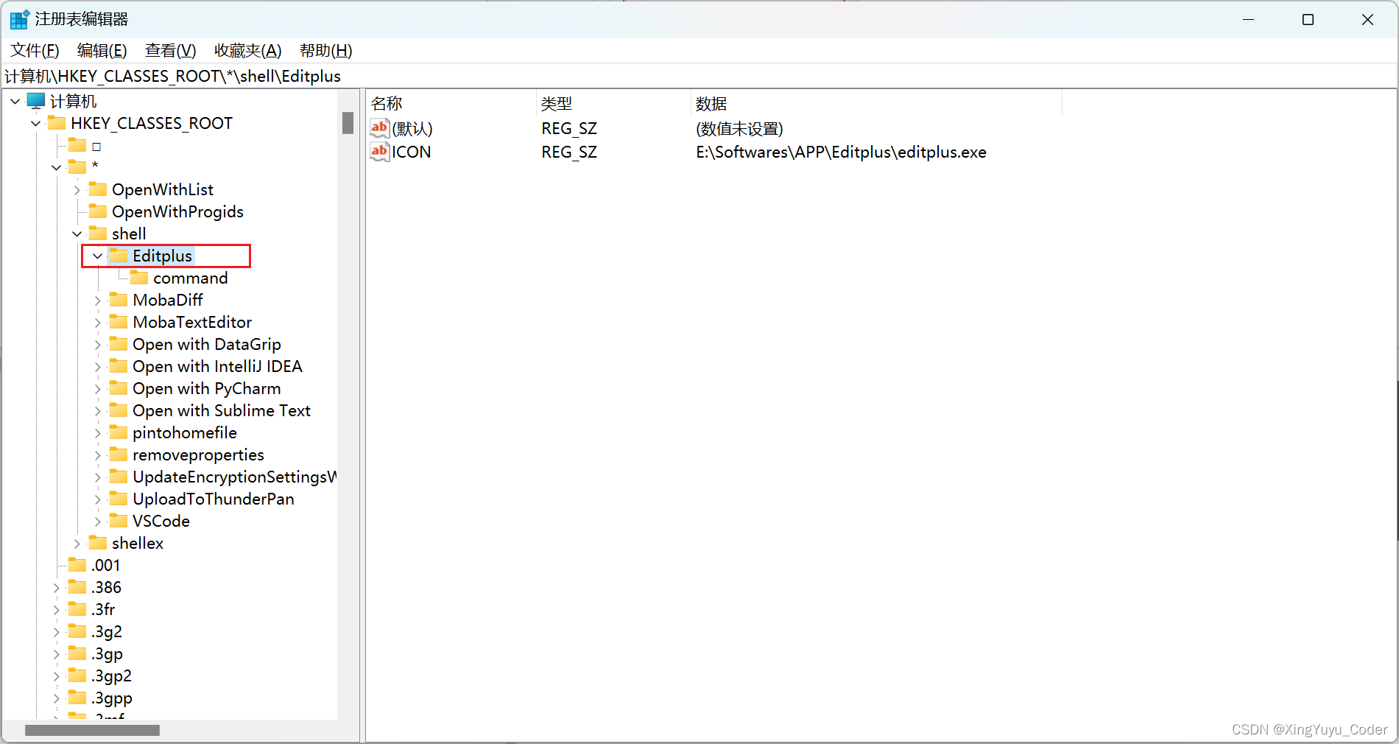Select the UpdateEncryptionSettingsW key

coord(234,477)
